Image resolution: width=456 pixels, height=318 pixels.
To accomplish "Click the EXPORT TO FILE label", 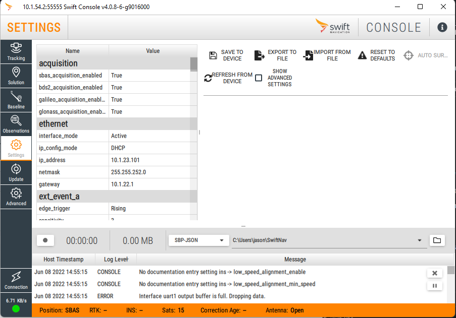I will tap(282, 55).
